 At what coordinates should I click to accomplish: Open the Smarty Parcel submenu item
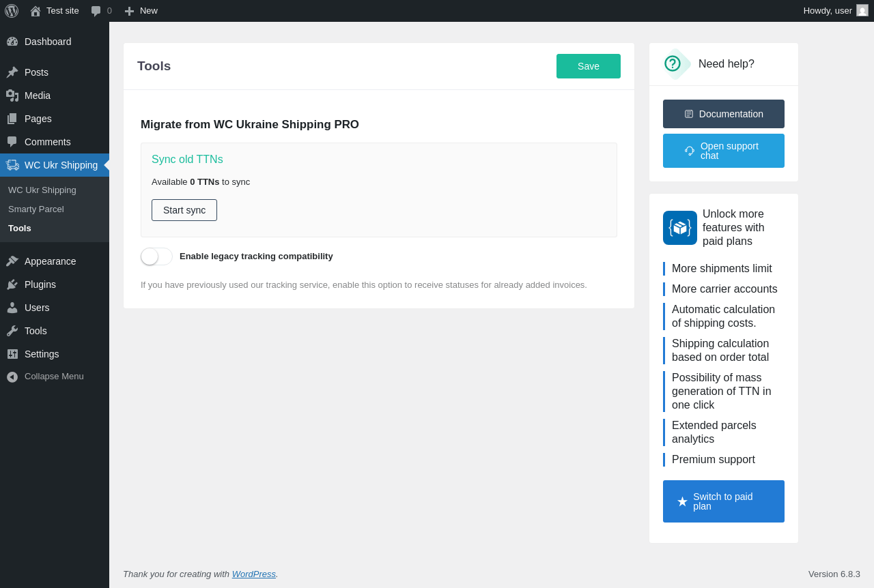point(36,209)
